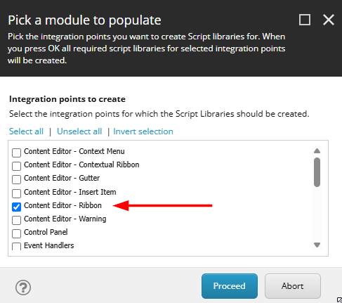342x303 pixels.
Task: Maximize the dialog with the square icon
Action: pos(305,20)
